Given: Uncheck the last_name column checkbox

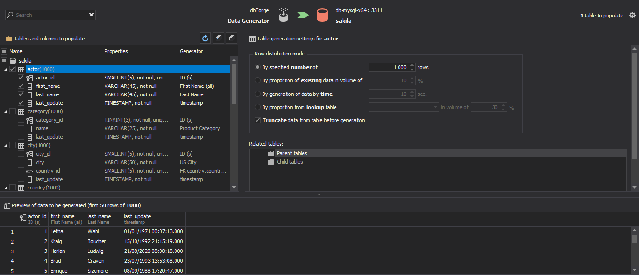Looking at the screenshot, I should 21,94.
